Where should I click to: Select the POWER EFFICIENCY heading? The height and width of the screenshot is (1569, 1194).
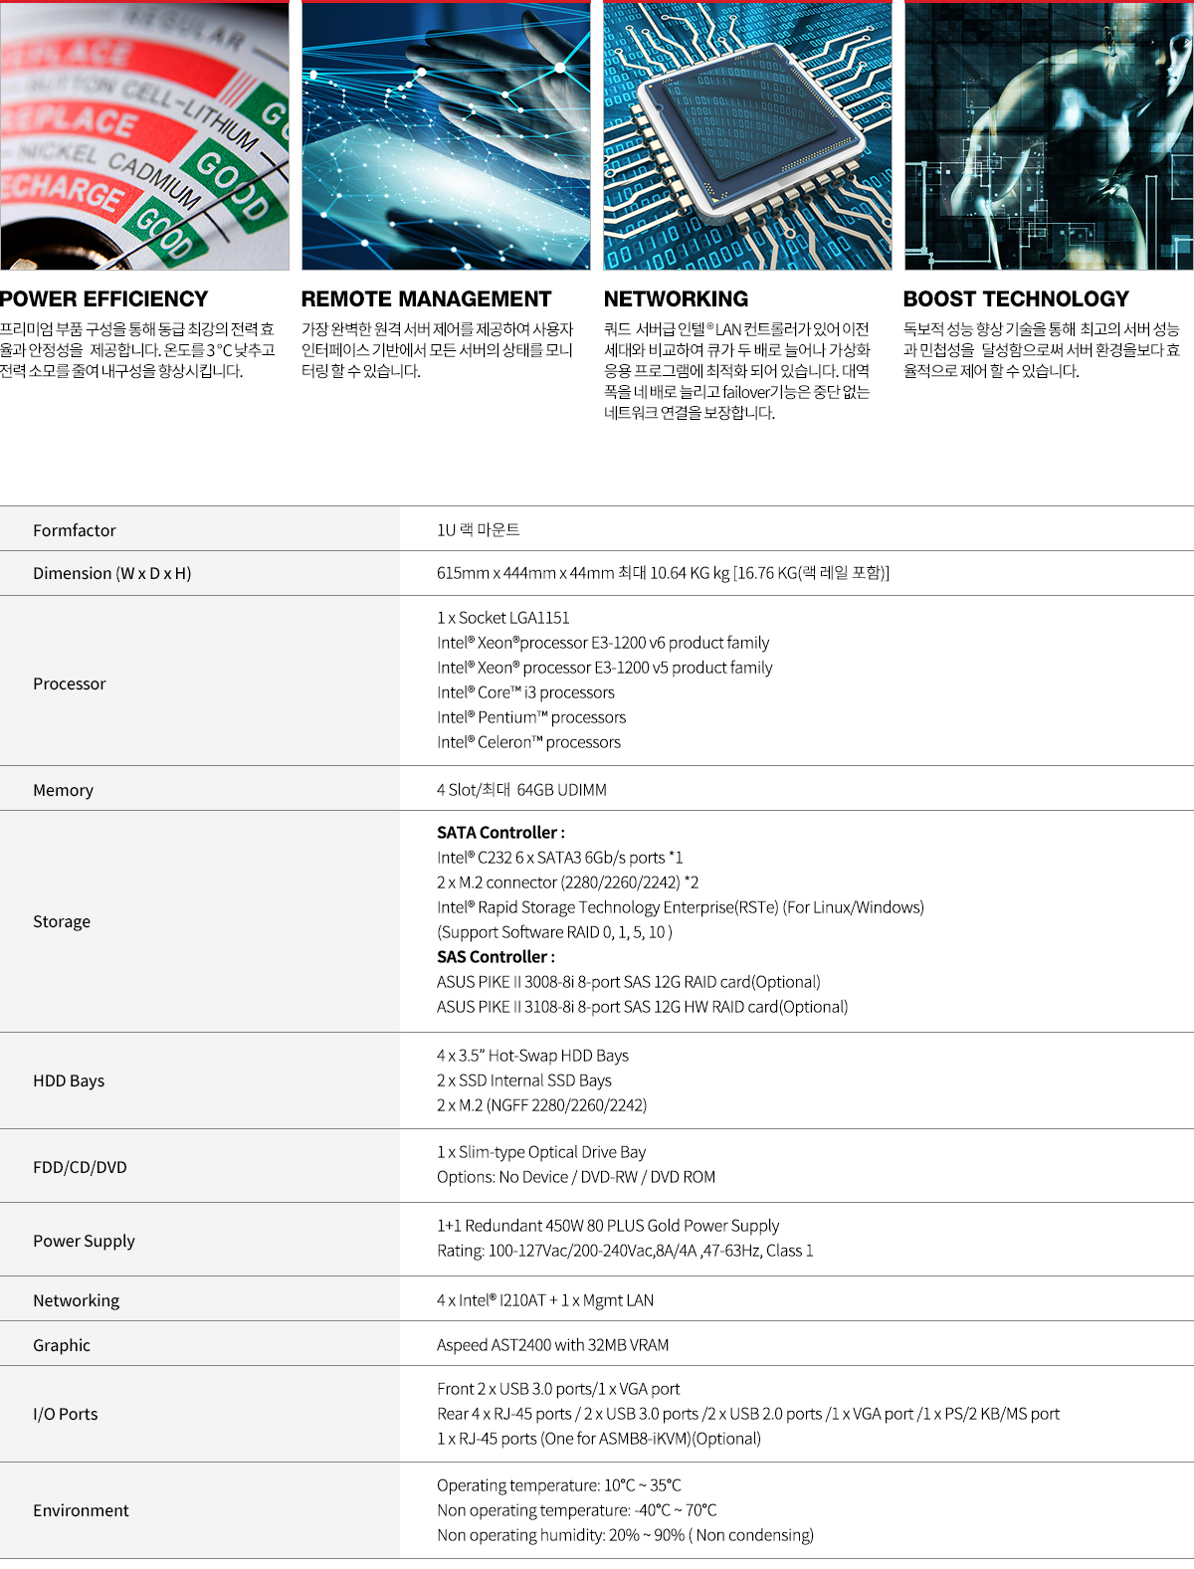(104, 299)
